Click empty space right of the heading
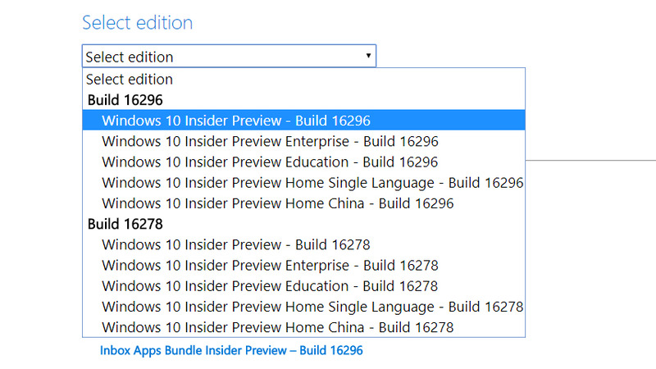Image resolution: width=656 pixels, height=369 pixels. coord(410,22)
